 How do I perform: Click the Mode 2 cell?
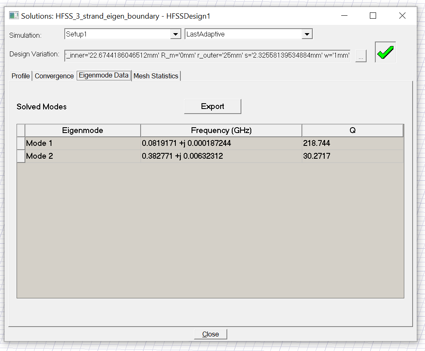coord(83,156)
